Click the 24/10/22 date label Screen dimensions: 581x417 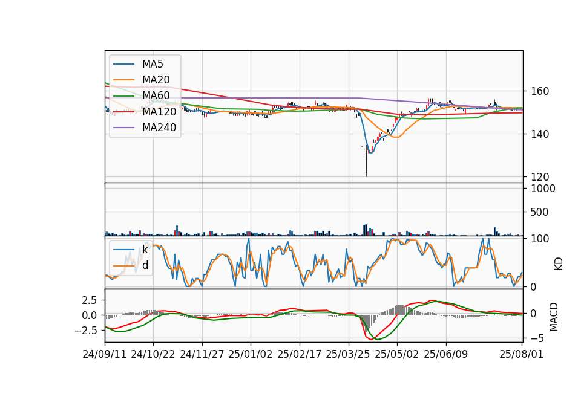point(153,354)
